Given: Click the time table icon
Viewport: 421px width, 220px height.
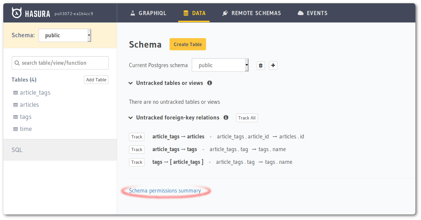Looking at the screenshot, I should (x=15, y=129).
